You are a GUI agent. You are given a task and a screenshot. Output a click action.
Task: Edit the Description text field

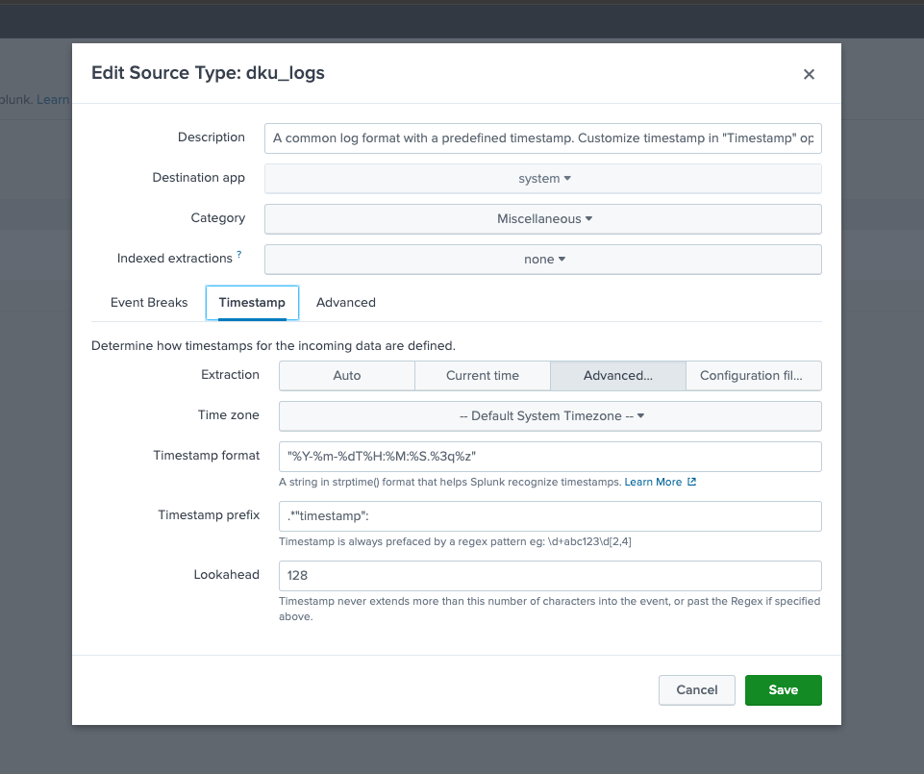(542, 137)
